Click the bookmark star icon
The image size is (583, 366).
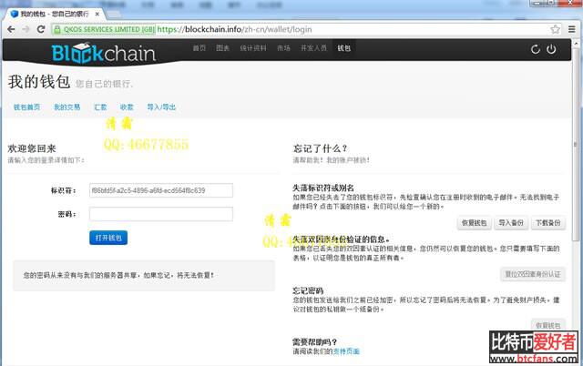[555, 29]
